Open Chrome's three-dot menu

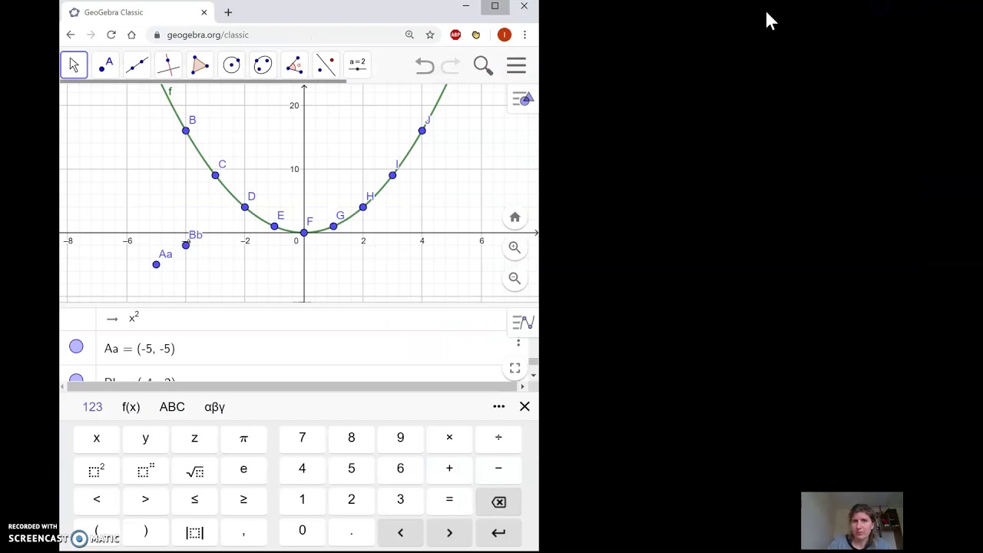click(525, 35)
